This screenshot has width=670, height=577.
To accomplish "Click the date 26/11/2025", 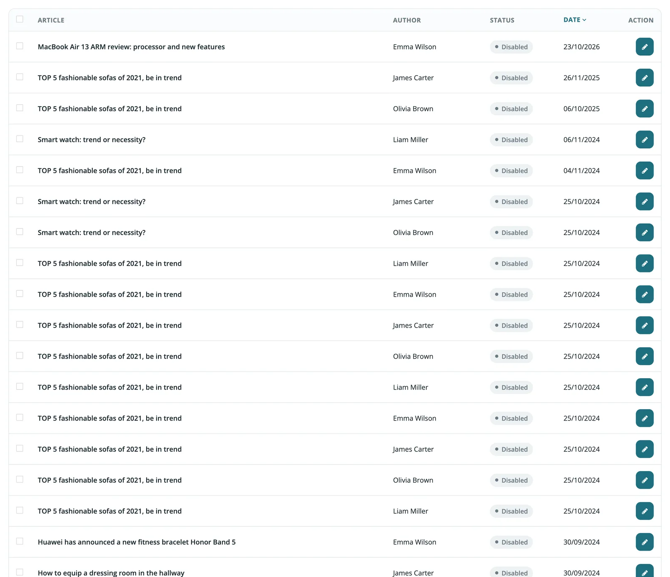I will 581,78.
